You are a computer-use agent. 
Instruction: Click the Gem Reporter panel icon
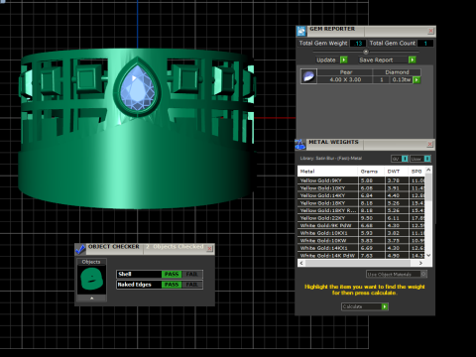301,31
